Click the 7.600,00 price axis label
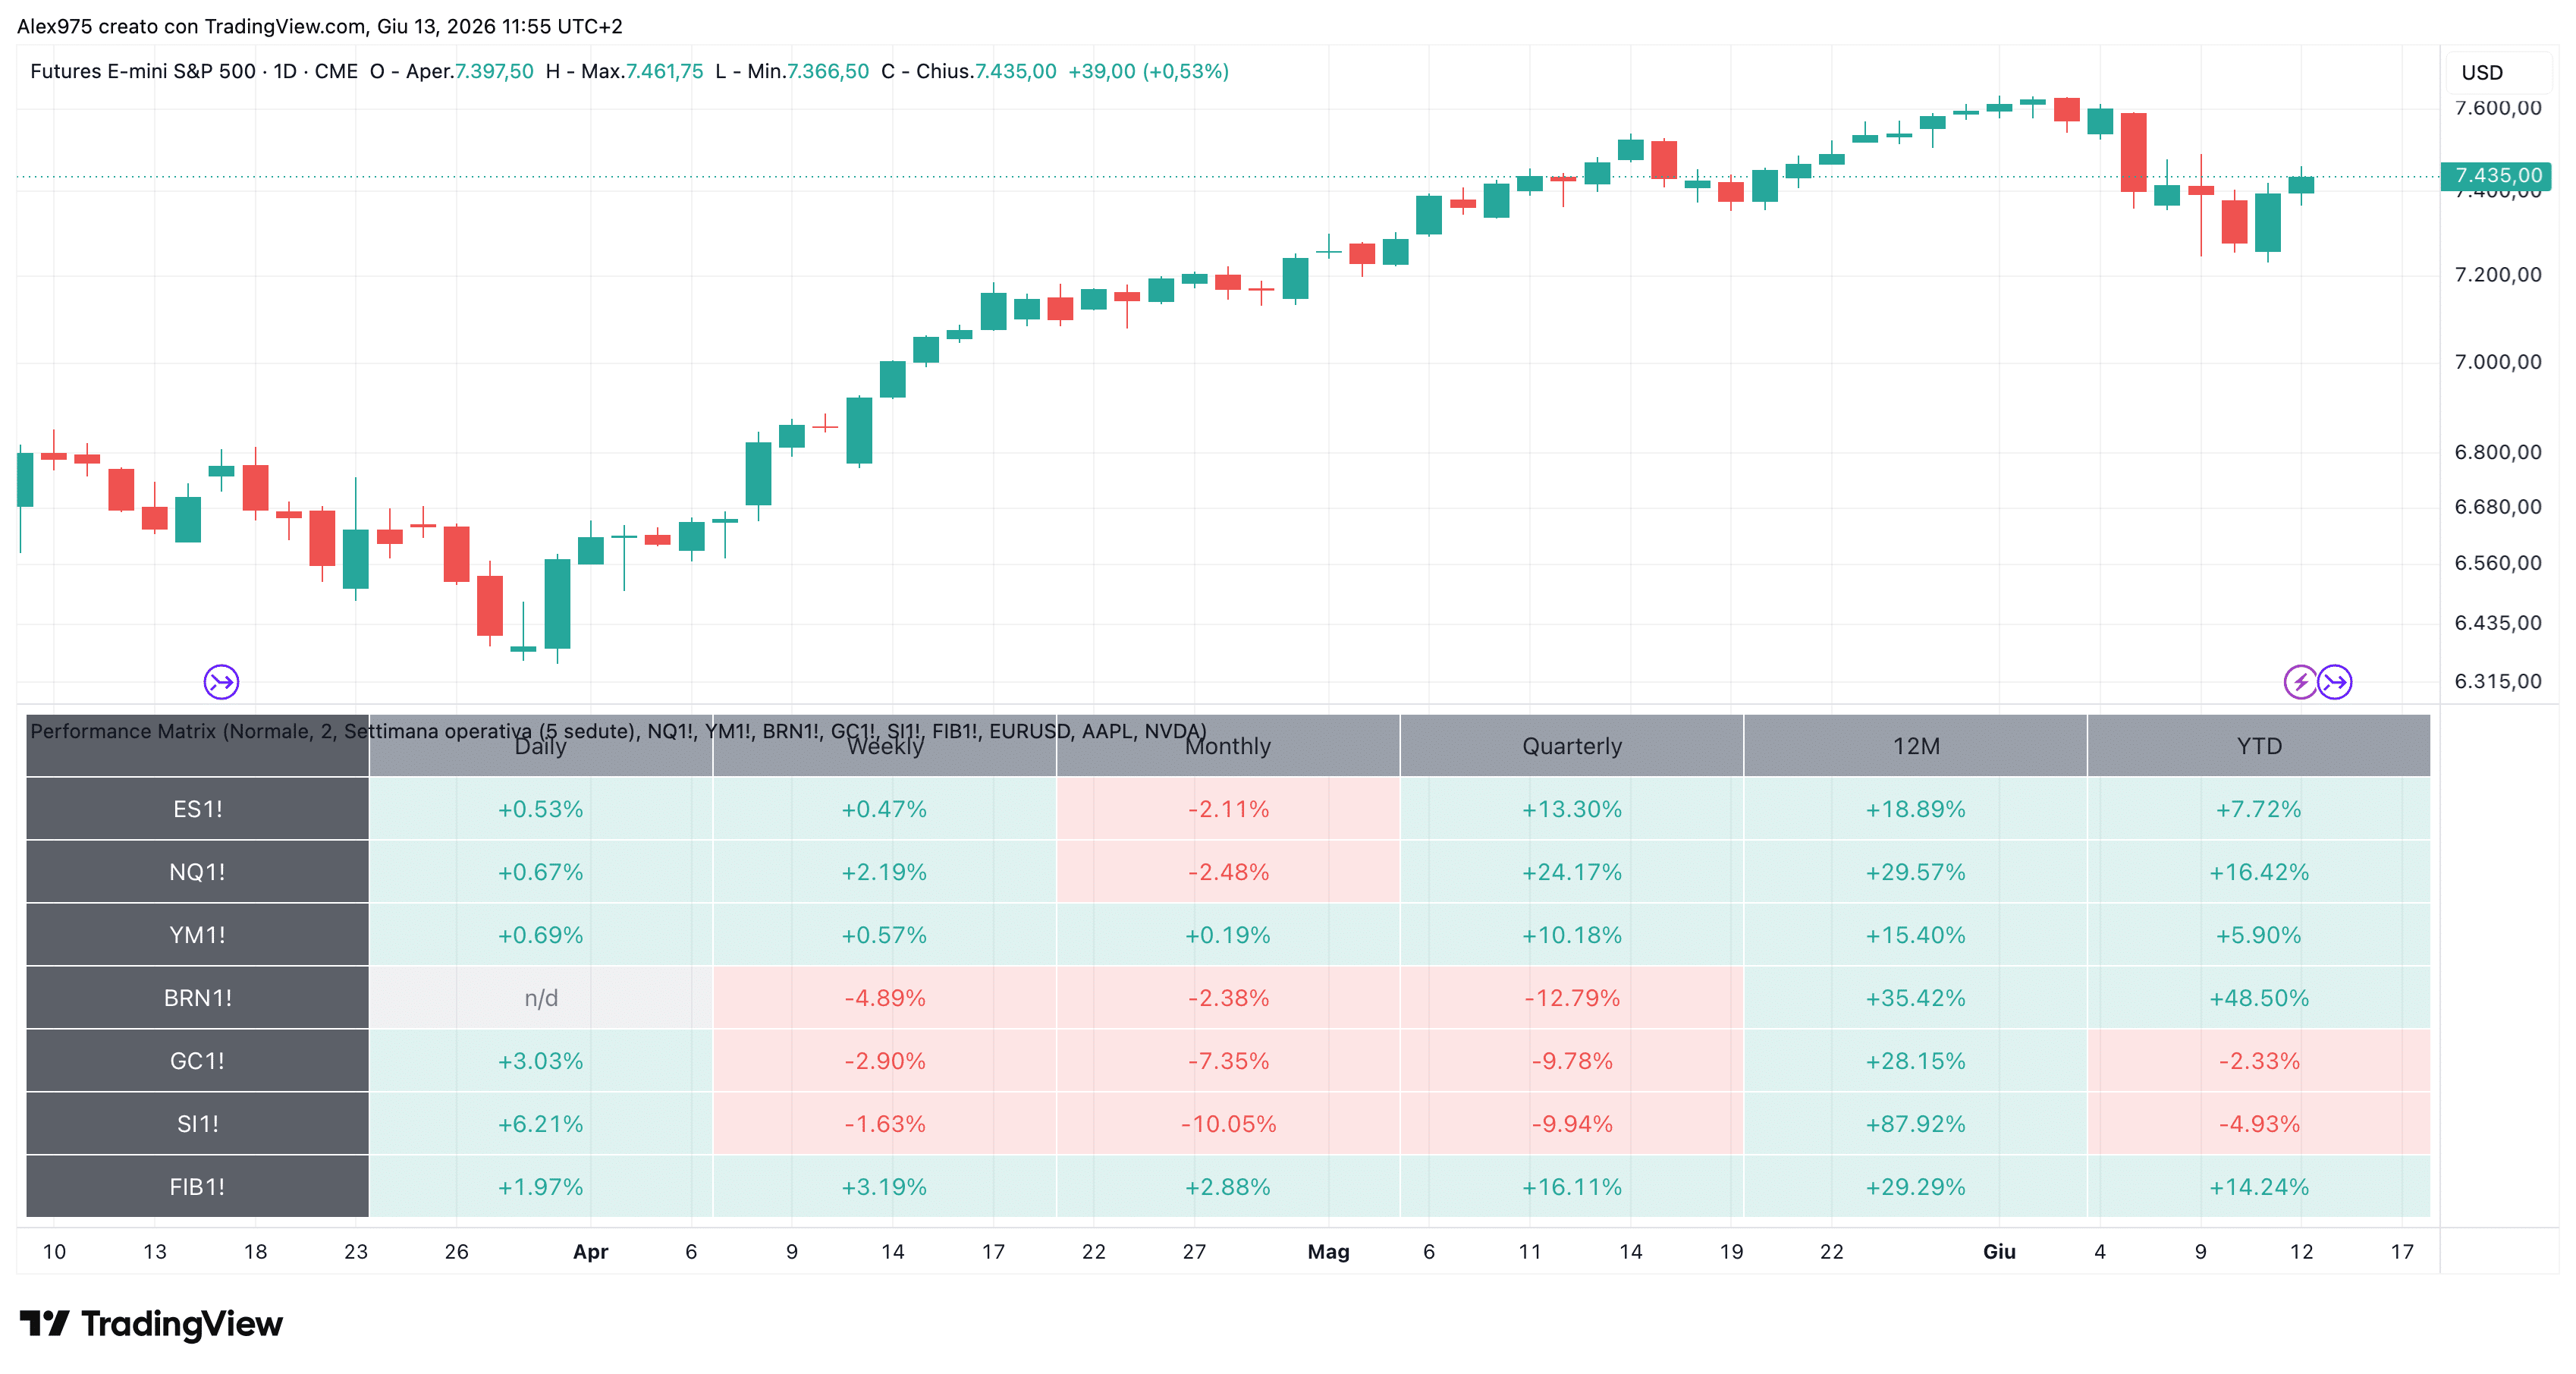Viewport: 2576px width, 1374px height. [x=2497, y=108]
